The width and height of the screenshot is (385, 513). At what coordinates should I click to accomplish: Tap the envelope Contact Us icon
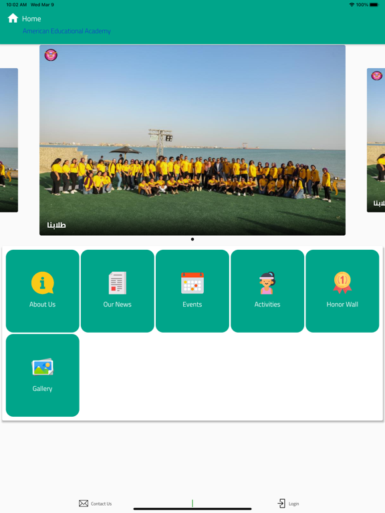pyautogui.click(x=84, y=503)
